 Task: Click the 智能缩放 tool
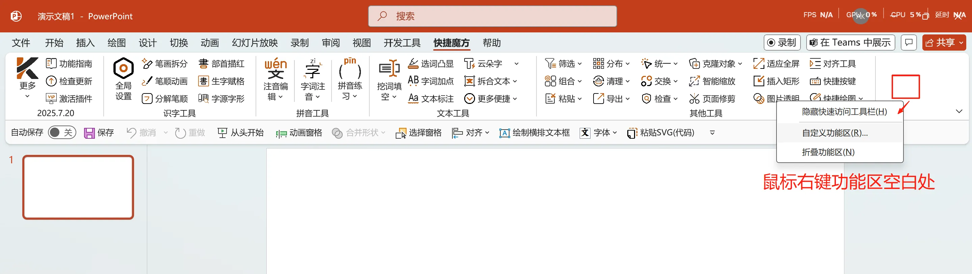(712, 81)
